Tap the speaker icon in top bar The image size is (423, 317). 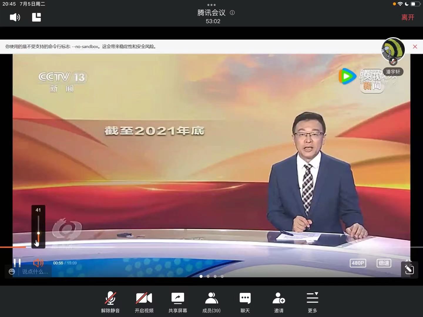(x=15, y=17)
